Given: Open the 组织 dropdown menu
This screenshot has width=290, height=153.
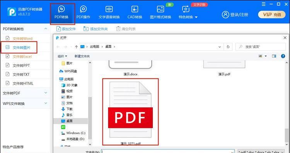Looking at the screenshot, I should click(62, 56).
